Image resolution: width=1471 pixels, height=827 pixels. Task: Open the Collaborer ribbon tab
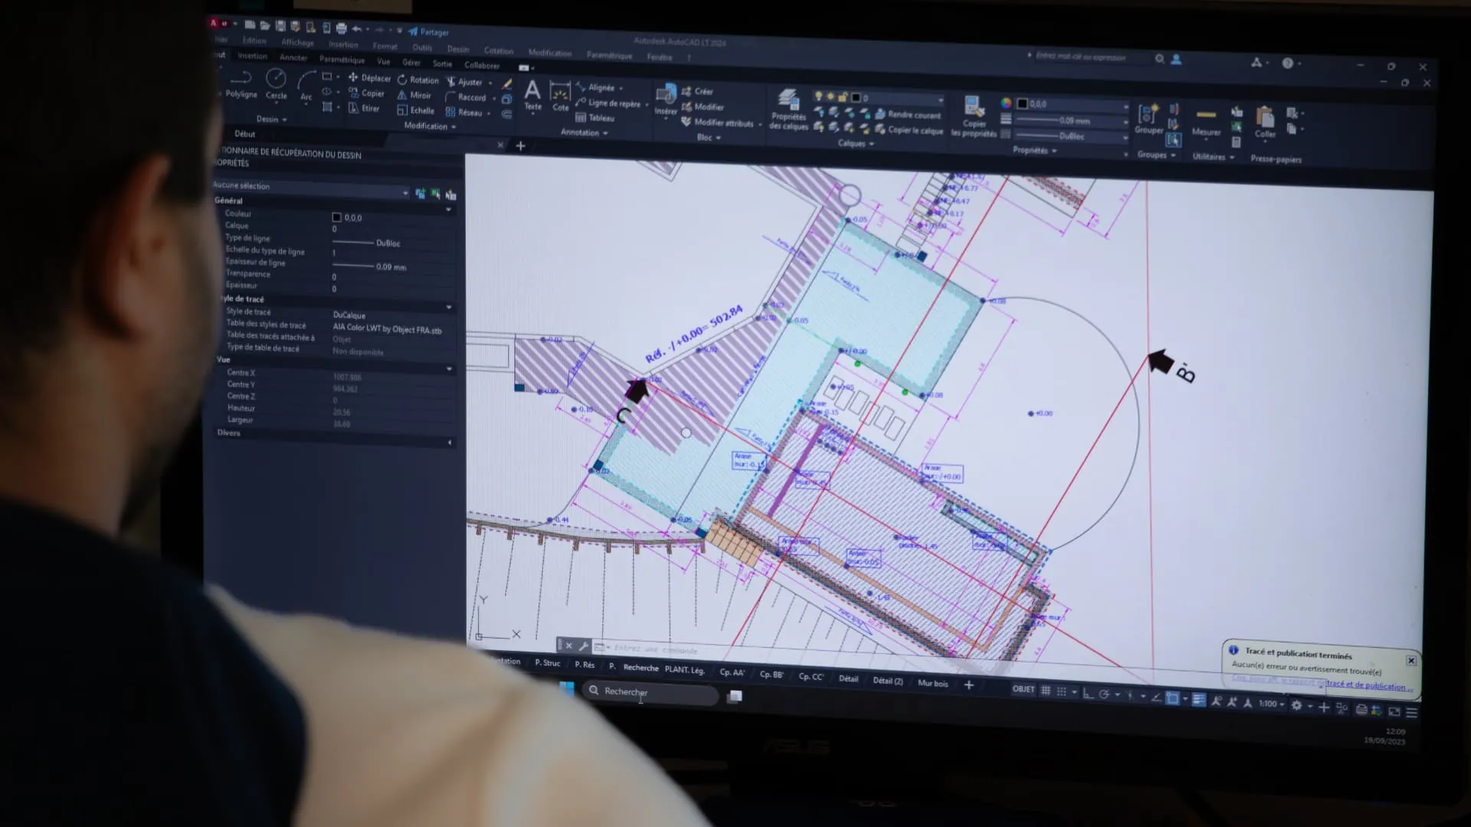coord(482,65)
